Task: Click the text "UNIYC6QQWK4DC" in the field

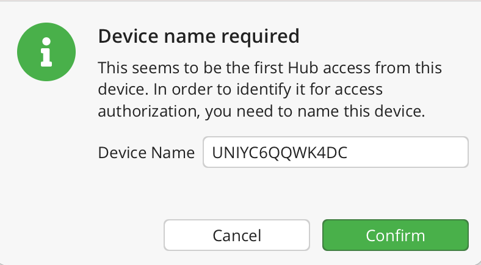Action: 279,153
